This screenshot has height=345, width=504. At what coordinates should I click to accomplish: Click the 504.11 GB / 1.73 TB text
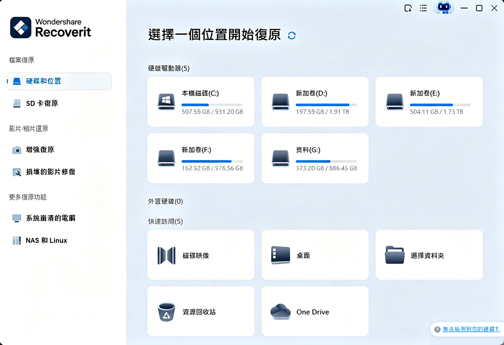(x=436, y=112)
